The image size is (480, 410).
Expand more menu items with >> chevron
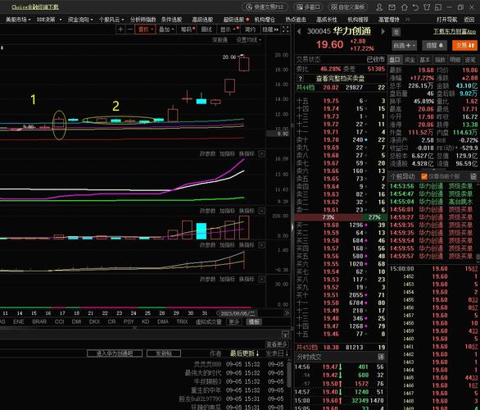click(407, 20)
